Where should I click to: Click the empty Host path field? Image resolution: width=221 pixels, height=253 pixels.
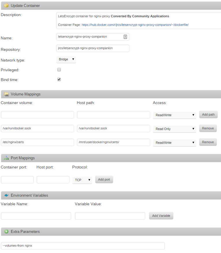pos(114,115)
